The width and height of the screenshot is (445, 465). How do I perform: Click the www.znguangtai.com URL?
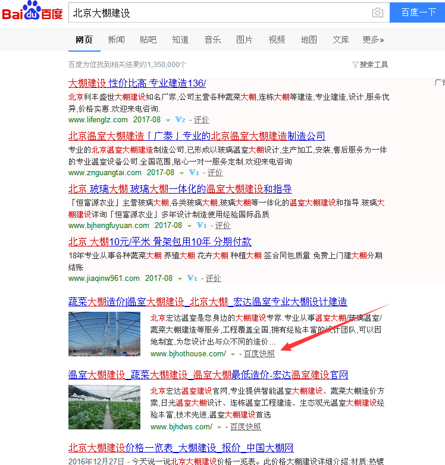[x=105, y=173]
